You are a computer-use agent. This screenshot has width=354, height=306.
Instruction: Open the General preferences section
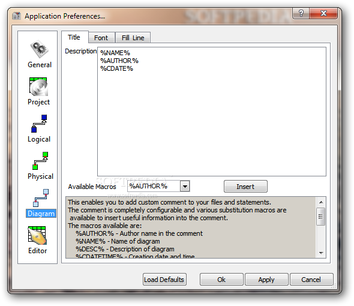tap(40, 54)
